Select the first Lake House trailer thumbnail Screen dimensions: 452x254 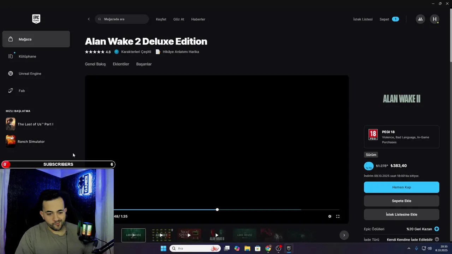click(133, 235)
